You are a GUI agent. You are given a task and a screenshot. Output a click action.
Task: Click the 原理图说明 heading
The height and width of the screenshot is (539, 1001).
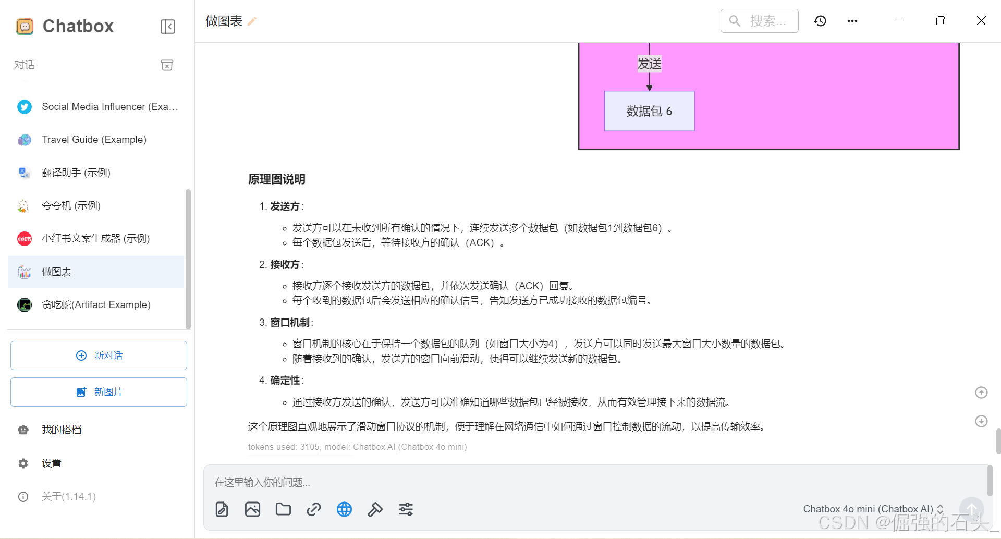click(277, 179)
